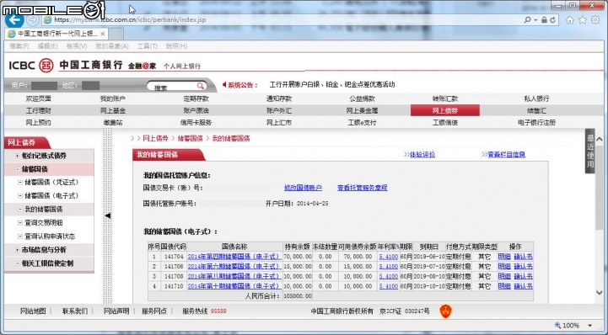The width and height of the screenshot is (608, 335).
Task: Click the 系统公告 speaker icon
Action: pos(224,84)
